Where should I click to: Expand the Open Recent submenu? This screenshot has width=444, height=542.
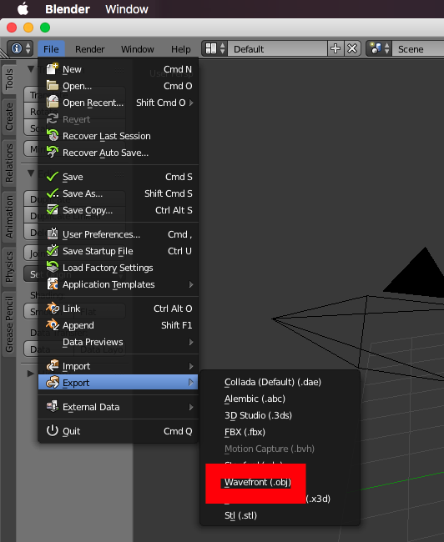(x=119, y=103)
